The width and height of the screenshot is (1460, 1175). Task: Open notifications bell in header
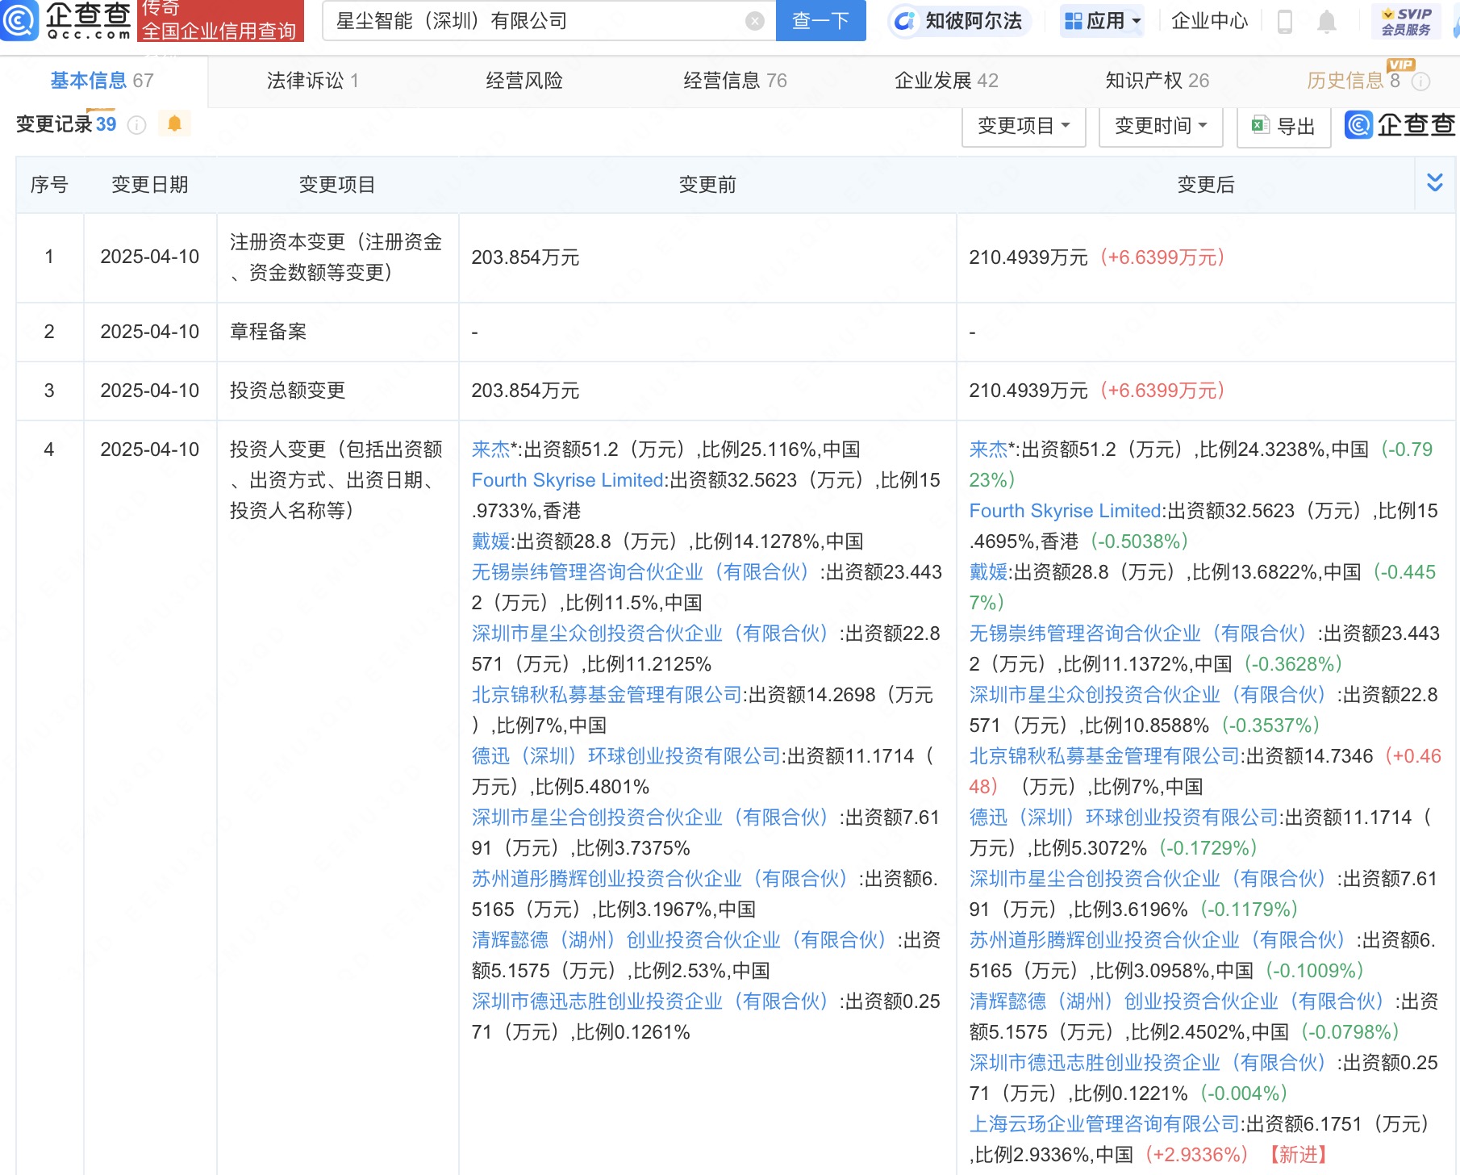(x=1327, y=22)
